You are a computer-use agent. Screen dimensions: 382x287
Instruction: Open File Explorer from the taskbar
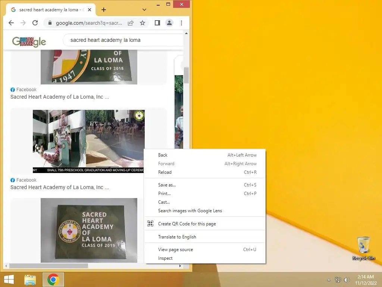(x=30, y=280)
